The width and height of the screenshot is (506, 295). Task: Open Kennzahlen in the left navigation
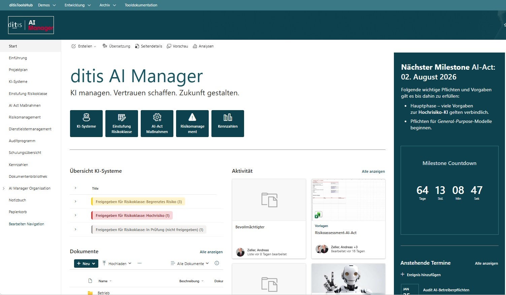click(18, 165)
